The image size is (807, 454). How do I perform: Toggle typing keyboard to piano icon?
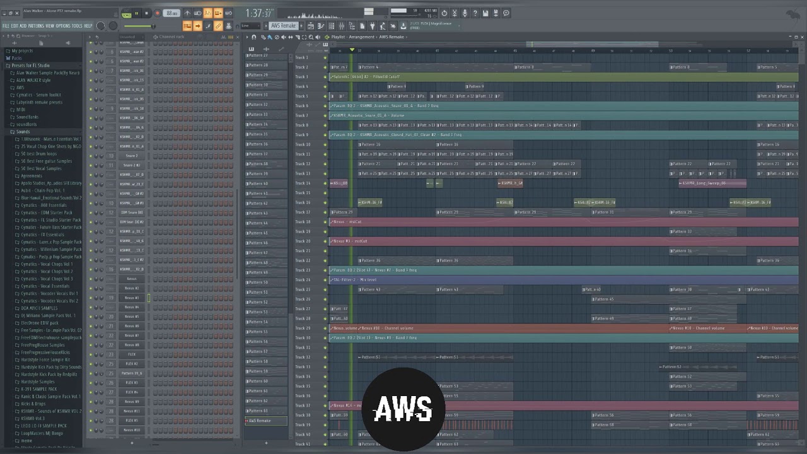click(187, 26)
